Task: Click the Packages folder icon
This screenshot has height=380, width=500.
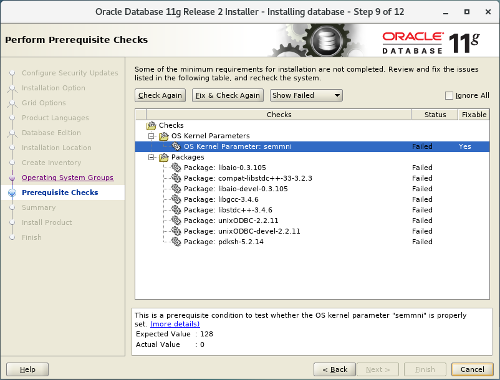Action: point(163,157)
